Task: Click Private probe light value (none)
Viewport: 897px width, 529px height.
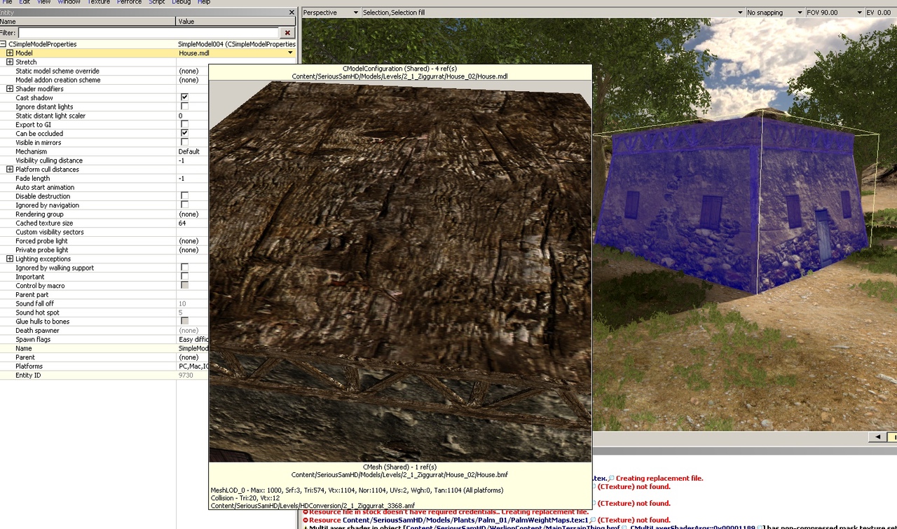Action: pos(189,250)
